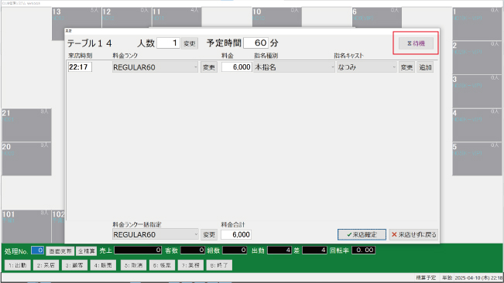
Task: Open the 1:出勤 menu button
Action: (18, 265)
